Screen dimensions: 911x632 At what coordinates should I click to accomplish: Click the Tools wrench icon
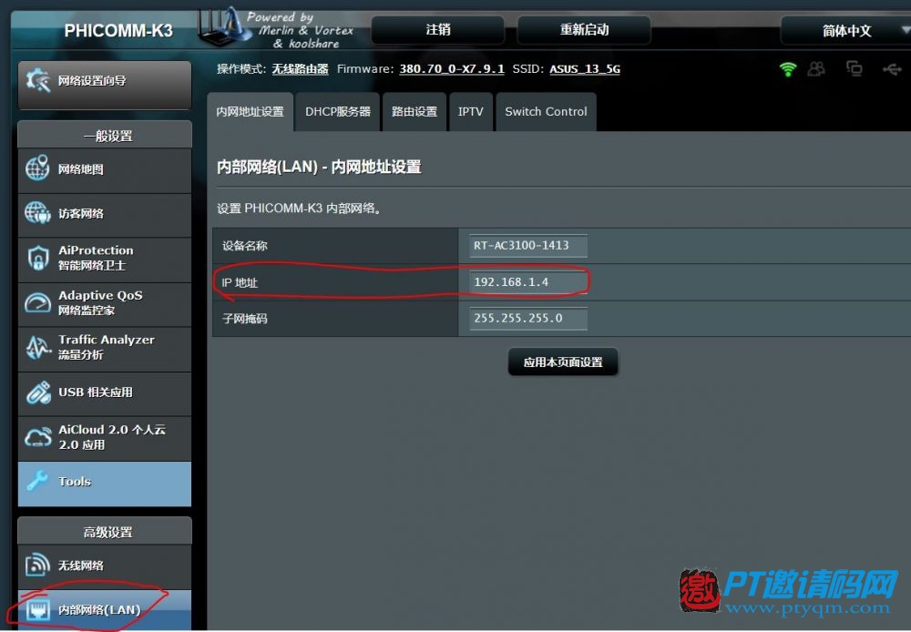coord(37,481)
